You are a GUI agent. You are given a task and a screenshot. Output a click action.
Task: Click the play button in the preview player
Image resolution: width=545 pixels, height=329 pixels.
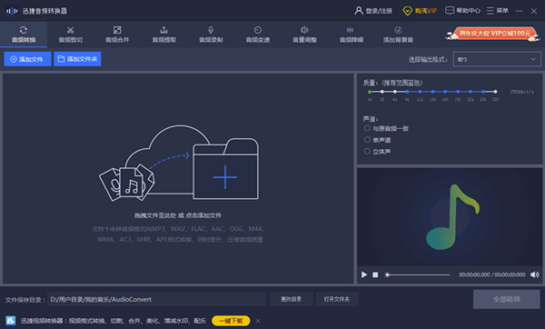coord(364,274)
